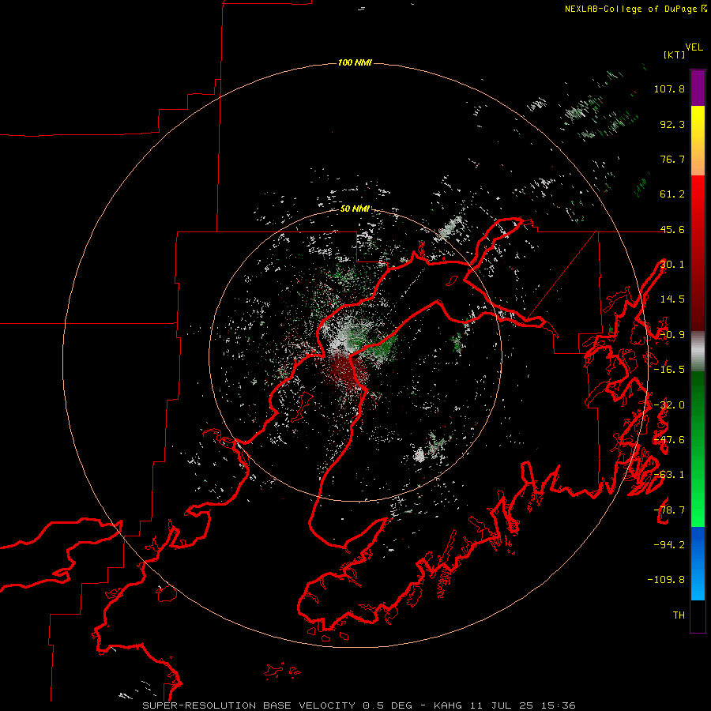Click the blue segment of velocity color bar

point(698,562)
